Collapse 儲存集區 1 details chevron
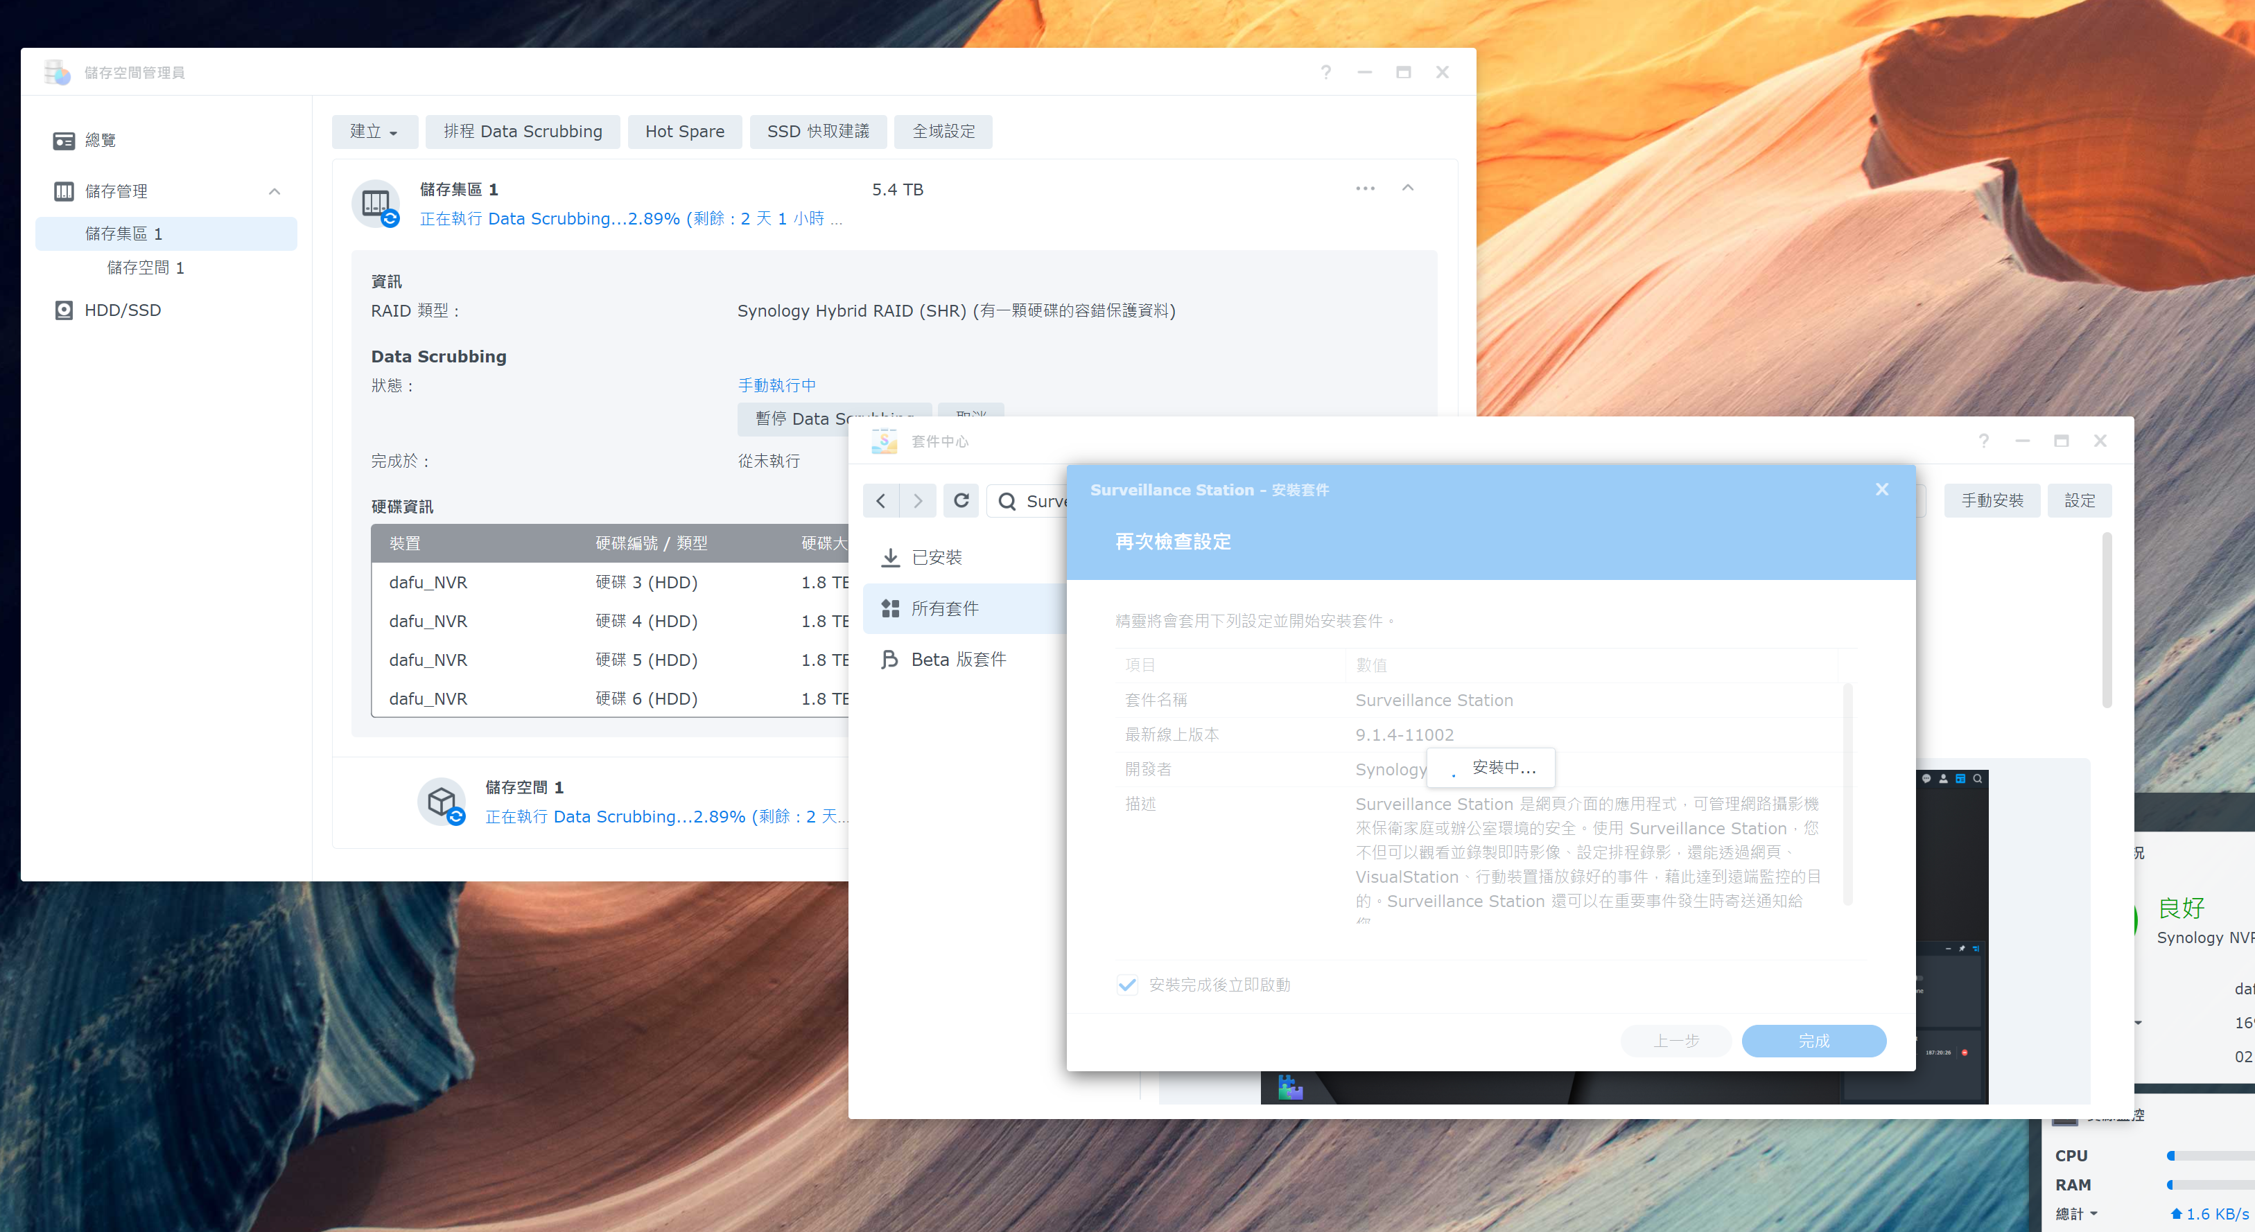 tap(1408, 188)
